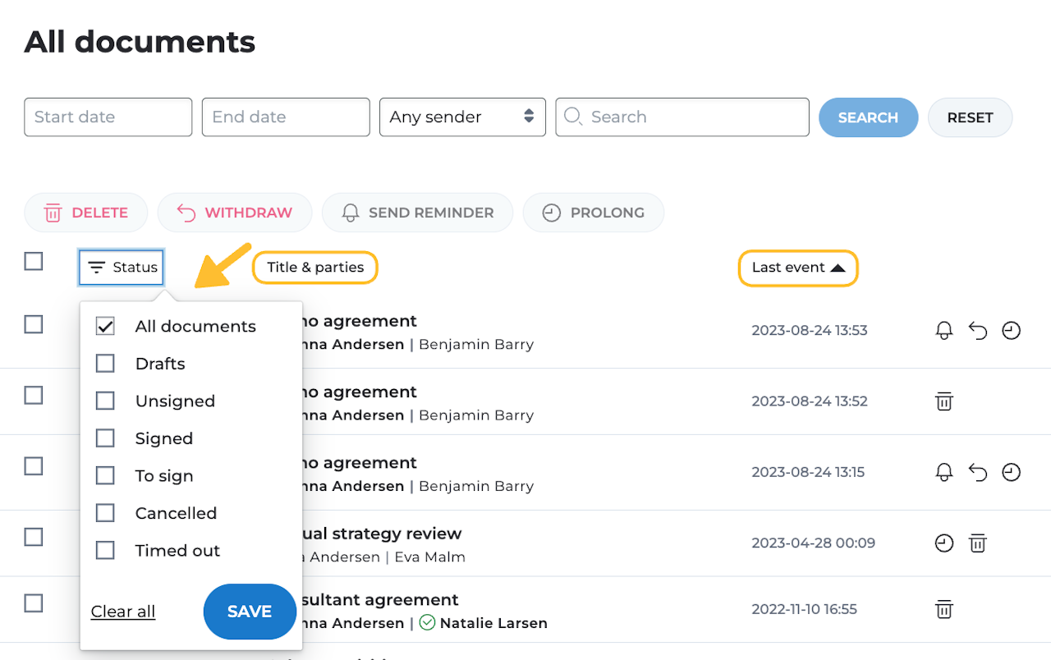This screenshot has width=1051, height=660.
Task: Click withdraw arrow icon on first document row
Action: 977,331
